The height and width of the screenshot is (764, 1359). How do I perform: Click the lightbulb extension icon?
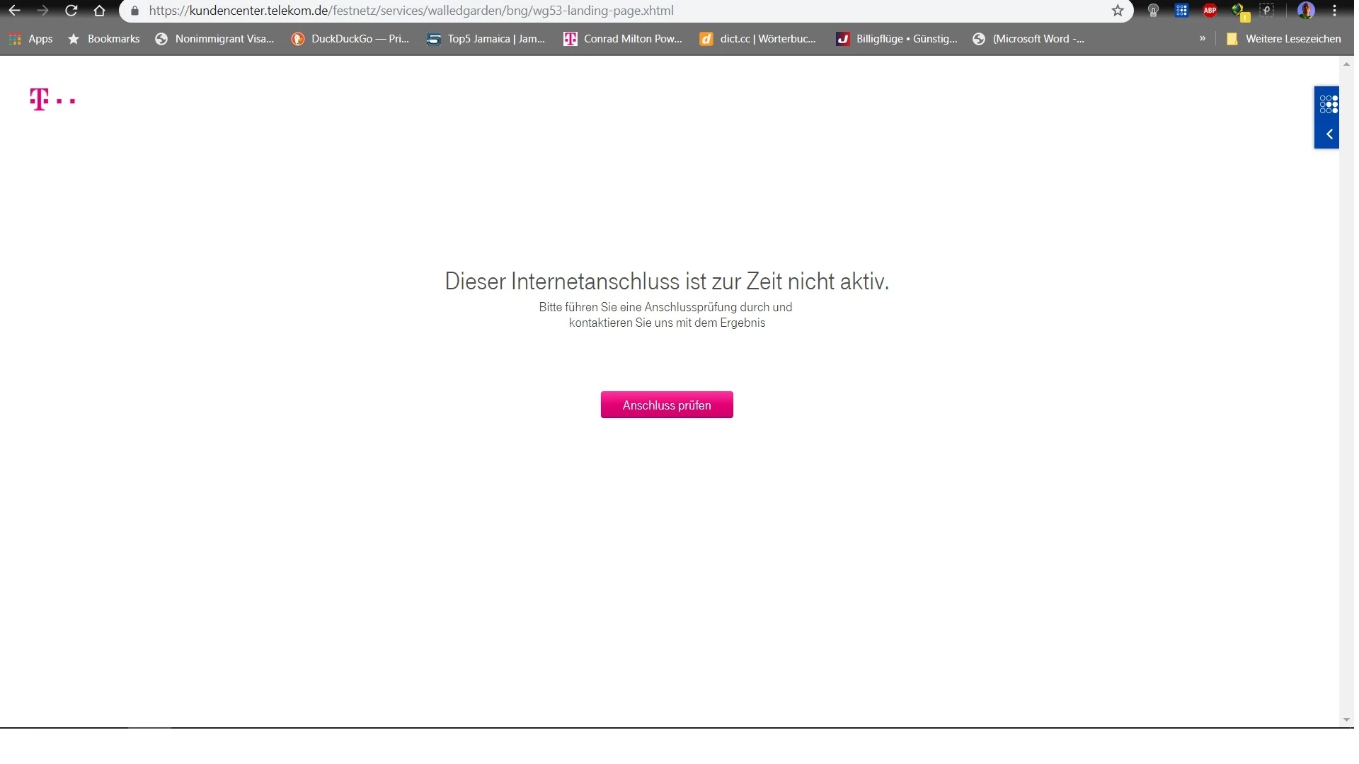pos(1153,11)
